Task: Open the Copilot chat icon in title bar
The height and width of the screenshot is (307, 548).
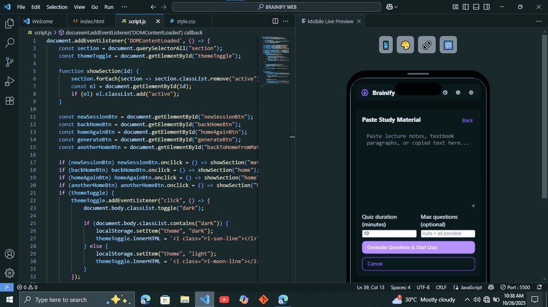Action: pyautogui.click(x=390, y=6)
